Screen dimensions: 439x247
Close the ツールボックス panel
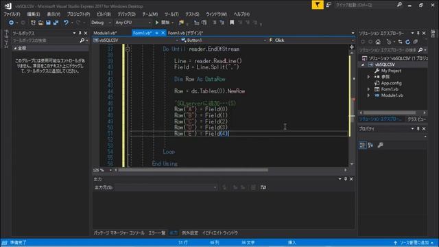tap(86, 33)
